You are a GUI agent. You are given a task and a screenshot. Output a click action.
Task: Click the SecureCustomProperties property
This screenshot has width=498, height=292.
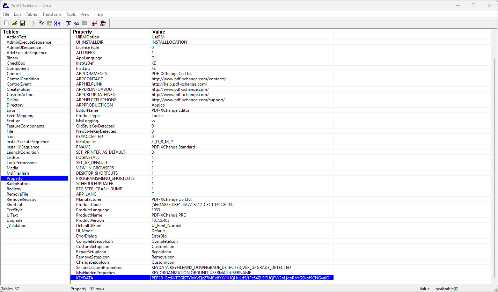coord(99,268)
